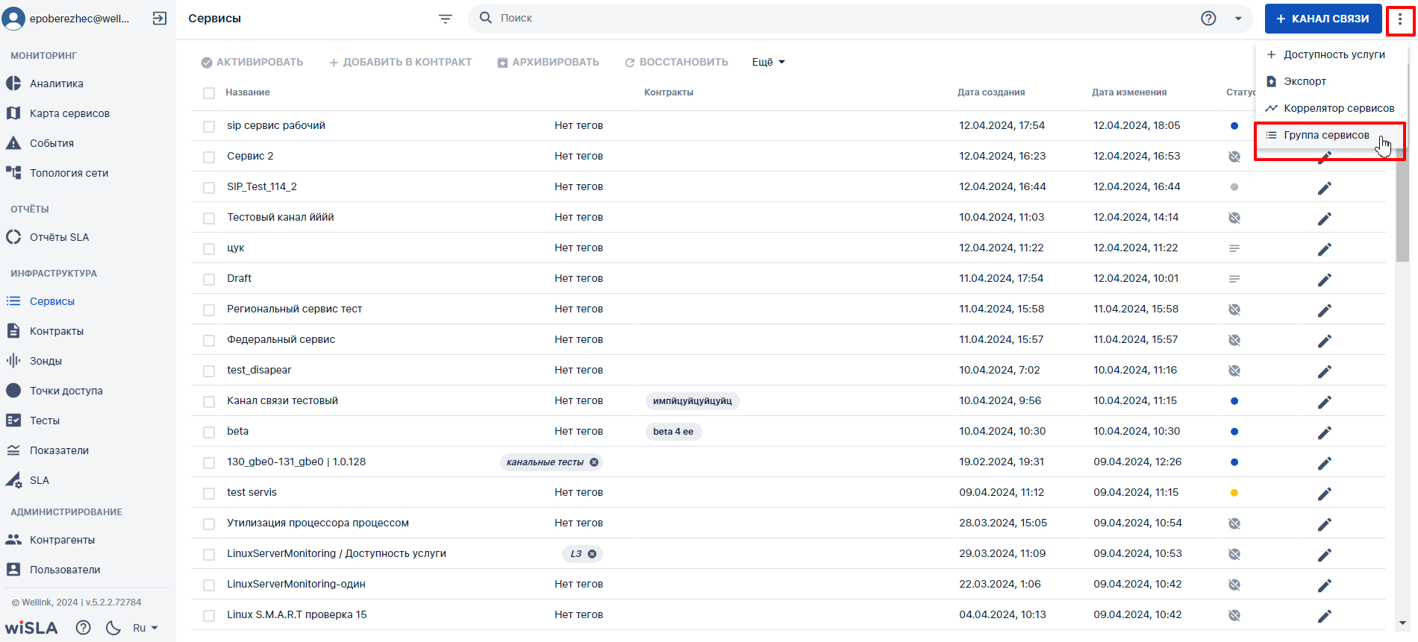Screen dimensions: 1418x642
Task: Click the Точки доступа sidebar icon
Action: tap(13, 391)
